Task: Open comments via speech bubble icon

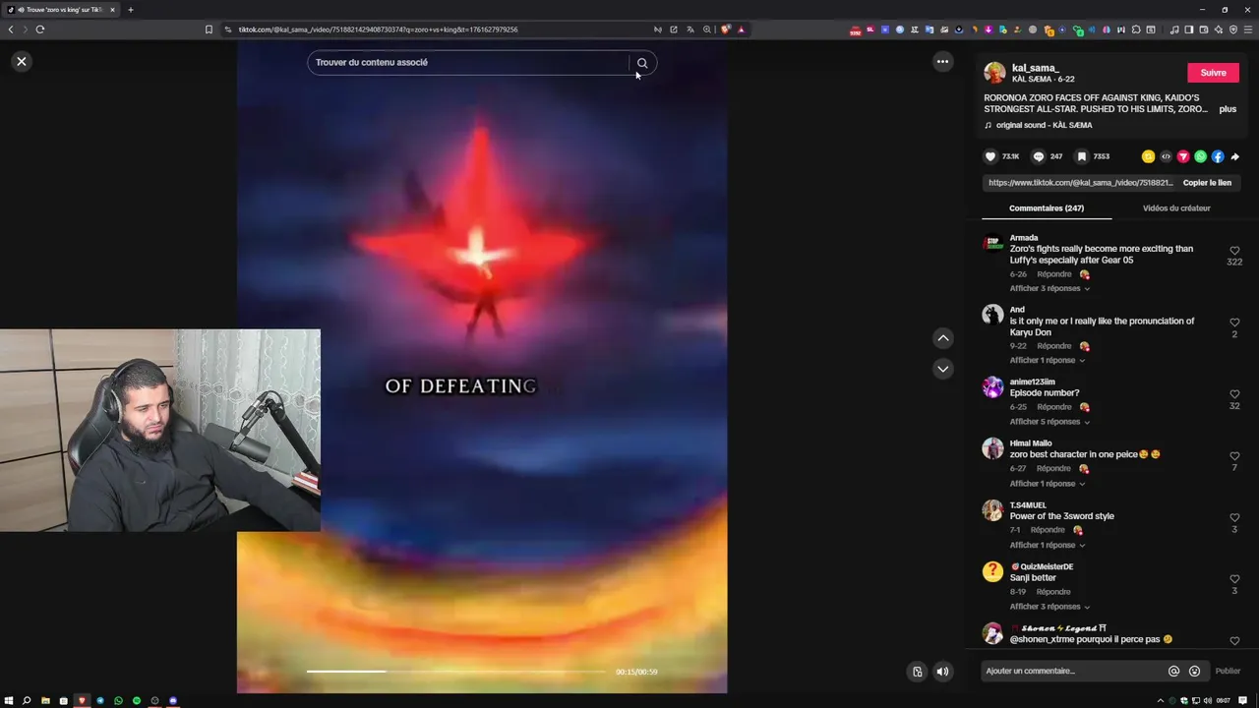Action: [x=1038, y=156]
